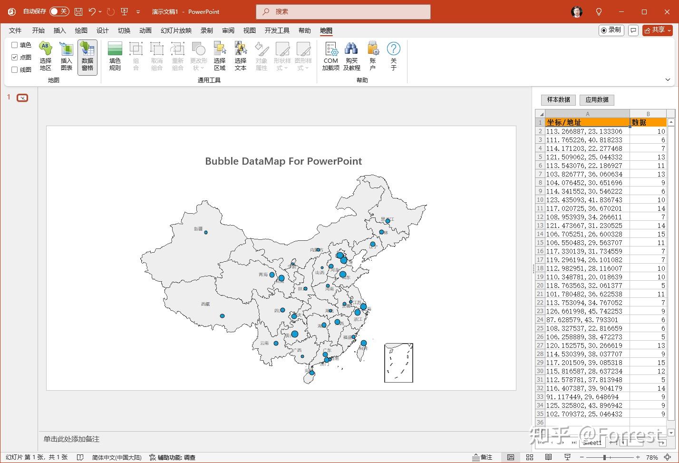Click the 样本数据 sample data button
The image size is (679, 463).
click(558, 99)
